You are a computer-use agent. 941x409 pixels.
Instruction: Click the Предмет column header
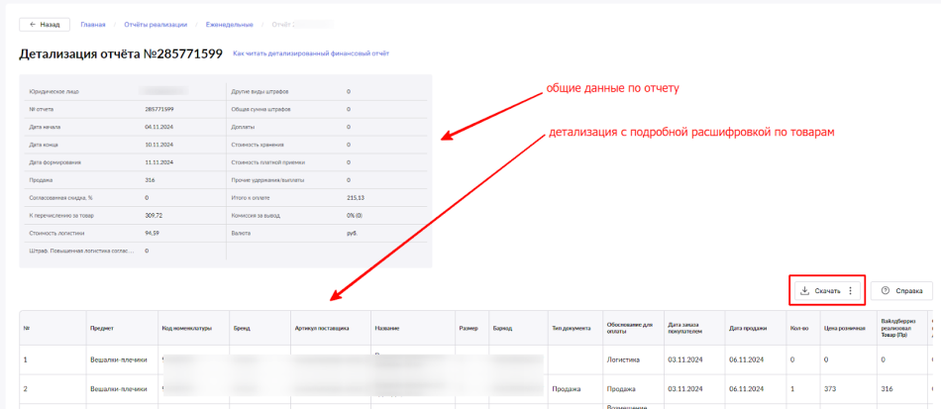point(101,327)
